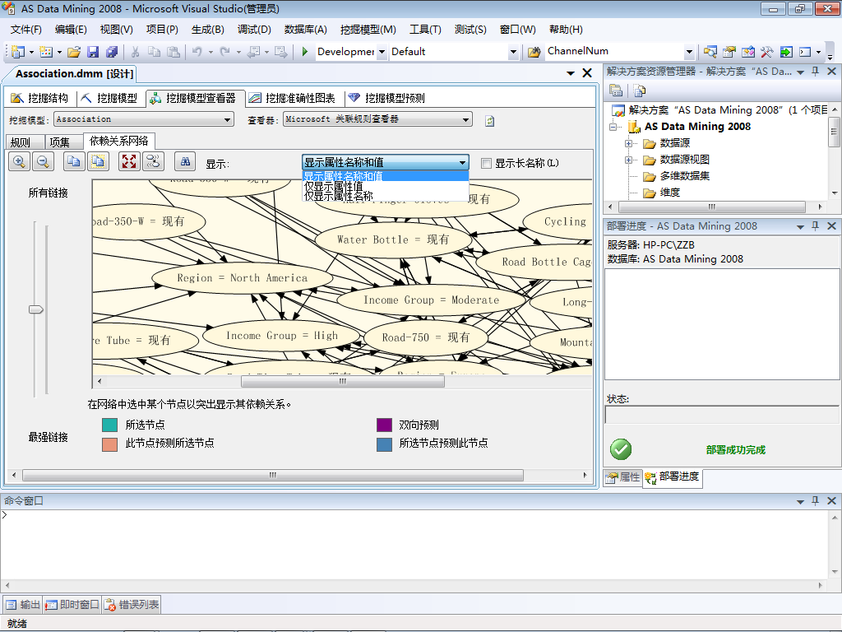Click the Region = North America node
The height and width of the screenshot is (632, 842).
click(x=243, y=278)
